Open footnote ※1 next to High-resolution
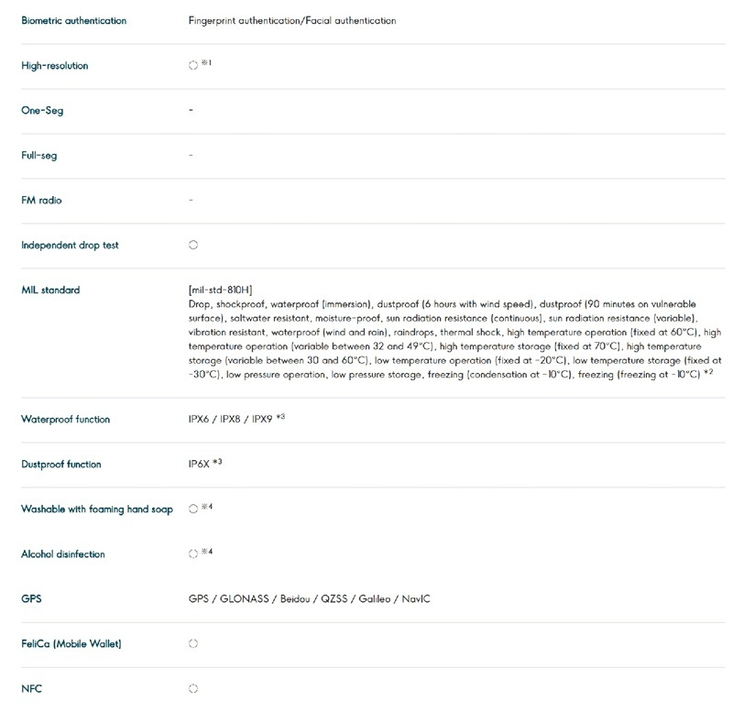This screenshot has width=733, height=712. [206, 63]
